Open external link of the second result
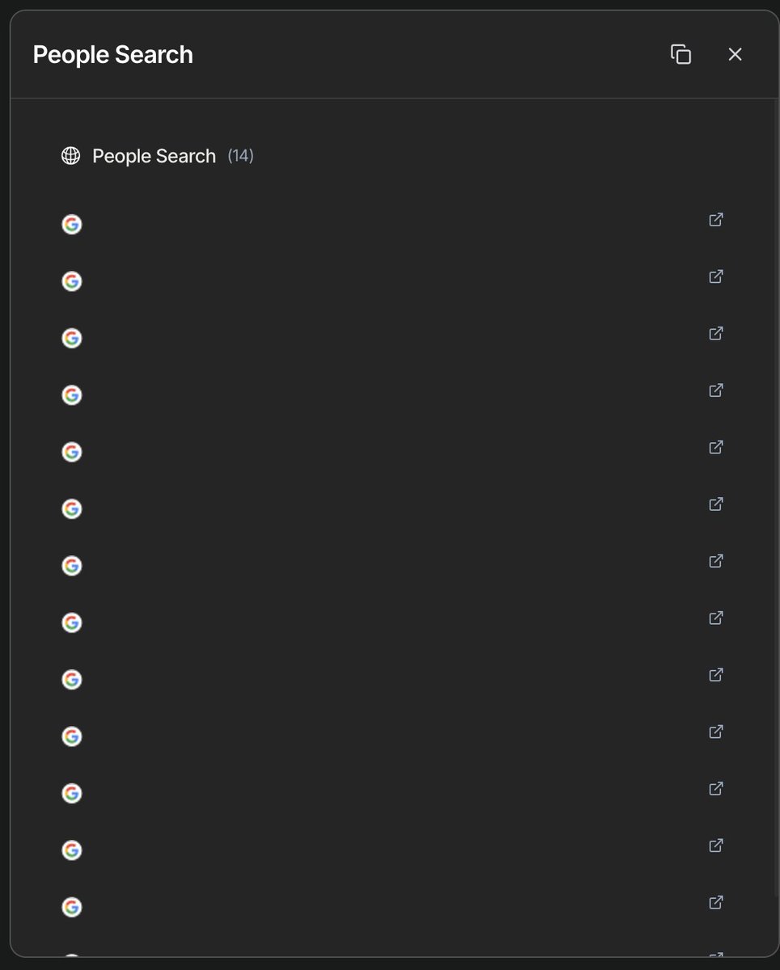 point(716,276)
